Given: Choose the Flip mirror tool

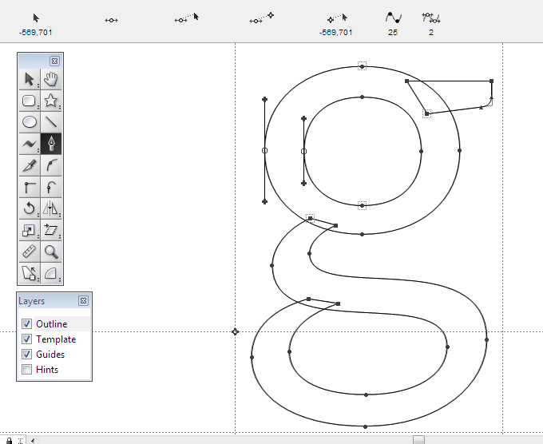Looking at the screenshot, I should click(x=51, y=208).
